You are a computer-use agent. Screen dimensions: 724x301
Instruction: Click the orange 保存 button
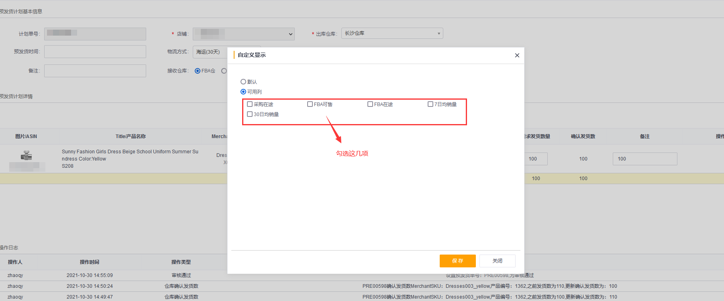[x=457, y=261]
